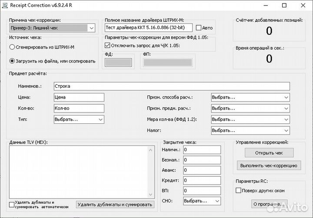This screenshot has height=218, width=313.
Task: Open Мера кол-ва (ФФД 1.2) dropdown
Action: tap(250, 119)
